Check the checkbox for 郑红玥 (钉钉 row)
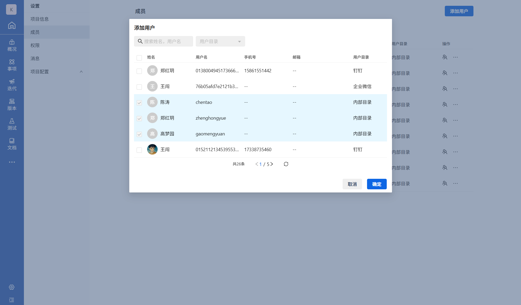Screen dimensions: 521x305 coord(139,71)
